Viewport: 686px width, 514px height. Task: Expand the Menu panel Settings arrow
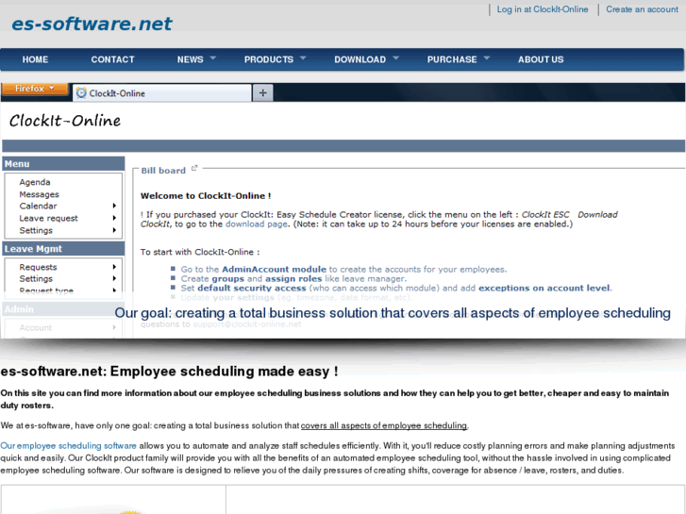114,230
